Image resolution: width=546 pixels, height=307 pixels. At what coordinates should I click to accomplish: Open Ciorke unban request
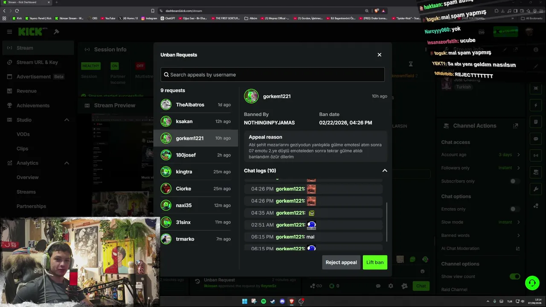tap(196, 188)
